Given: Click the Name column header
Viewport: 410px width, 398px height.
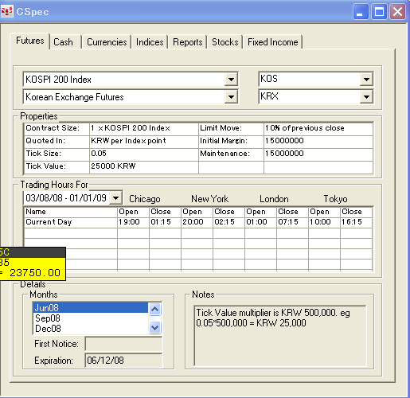Looking at the screenshot, I should pyautogui.click(x=71, y=212).
